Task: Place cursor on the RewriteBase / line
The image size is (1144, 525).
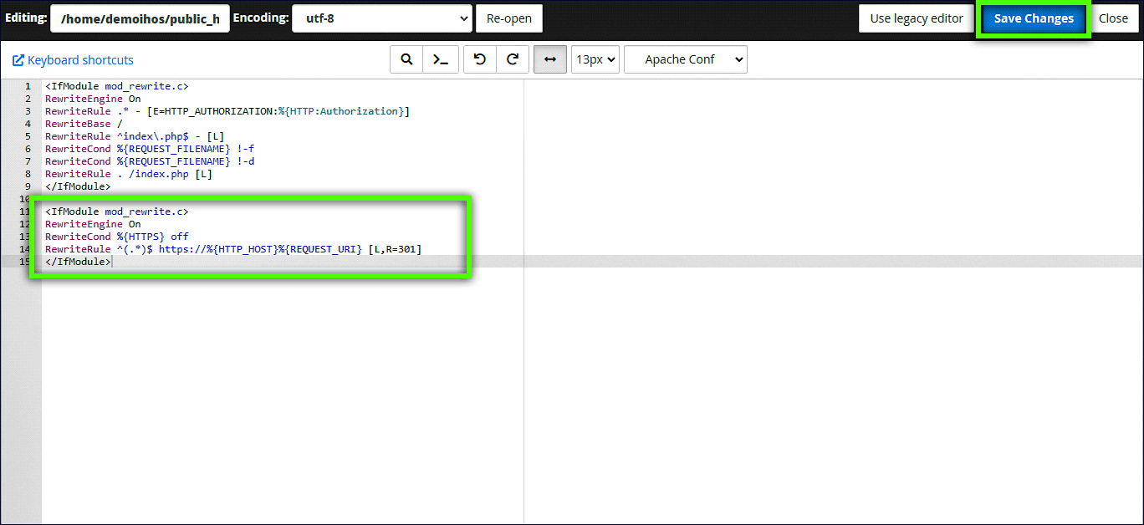Action: pyautogui.click(x=84, y=124)
